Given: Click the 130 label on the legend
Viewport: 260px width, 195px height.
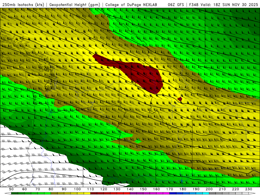Looking at the screenshot, I should (x=117, y=189).
